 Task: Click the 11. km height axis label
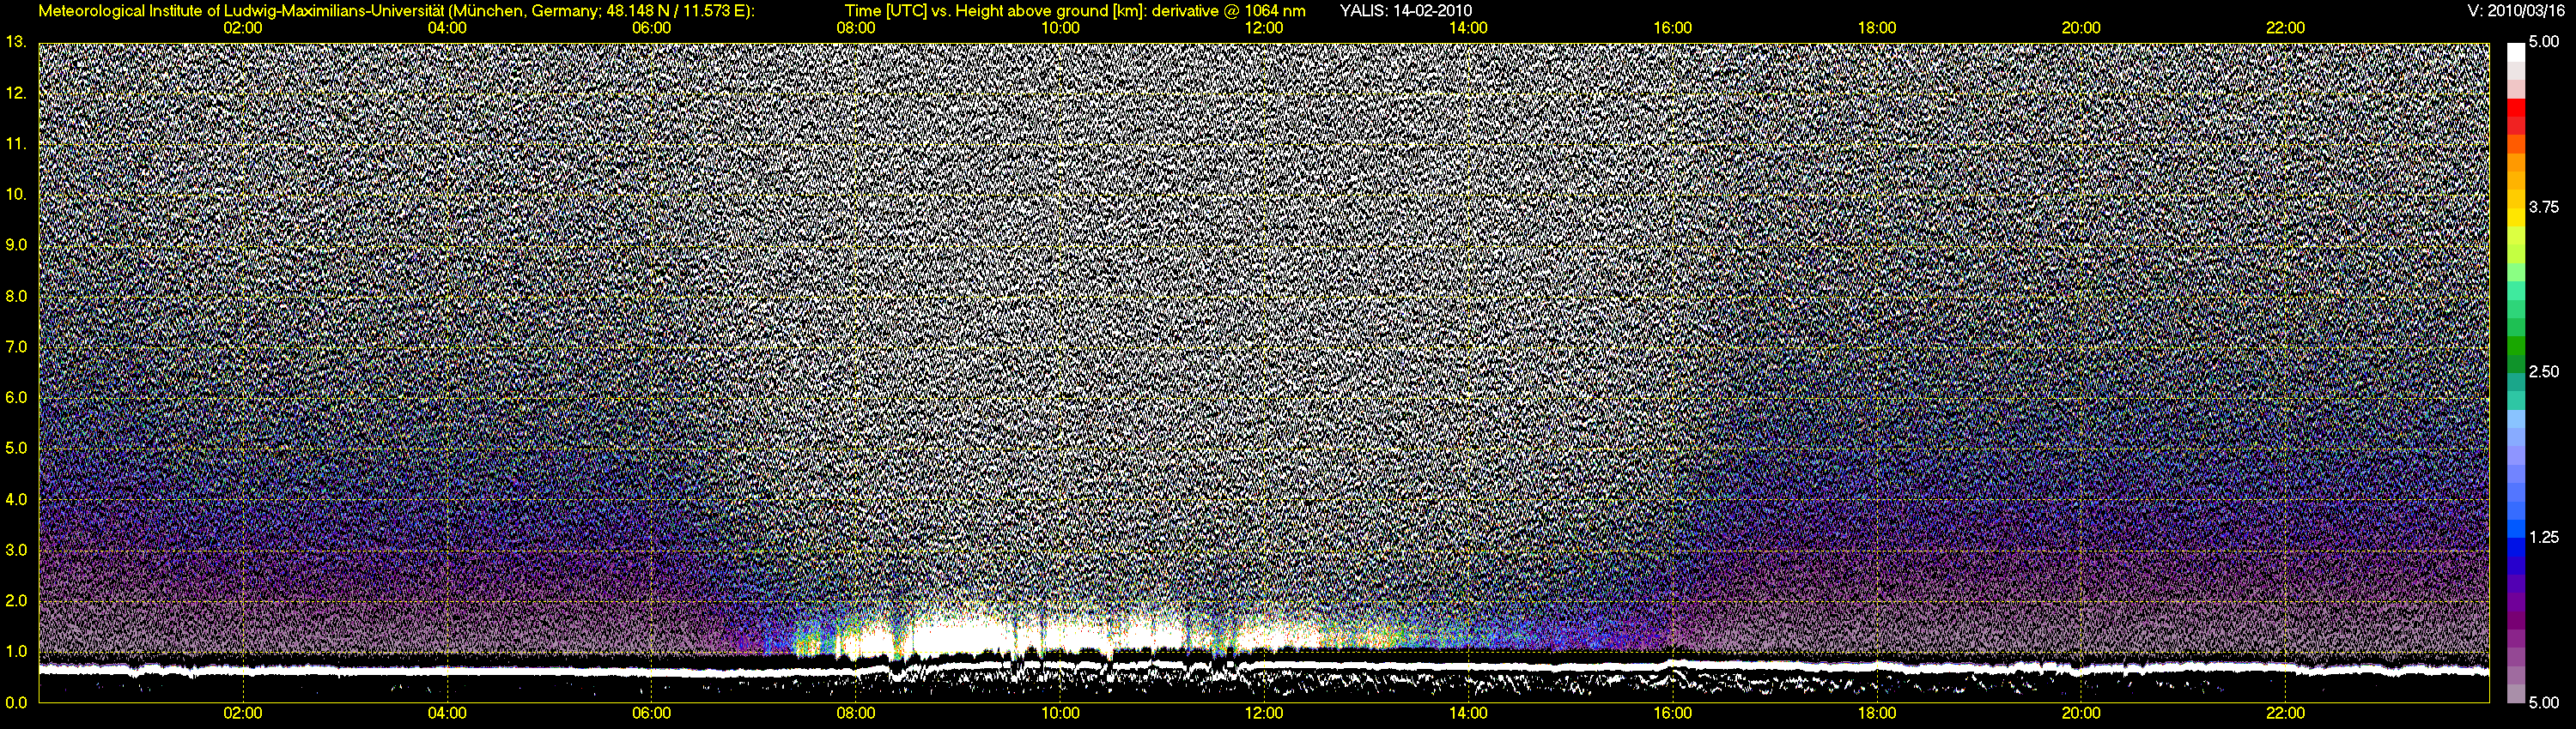[x=15, y=144]
